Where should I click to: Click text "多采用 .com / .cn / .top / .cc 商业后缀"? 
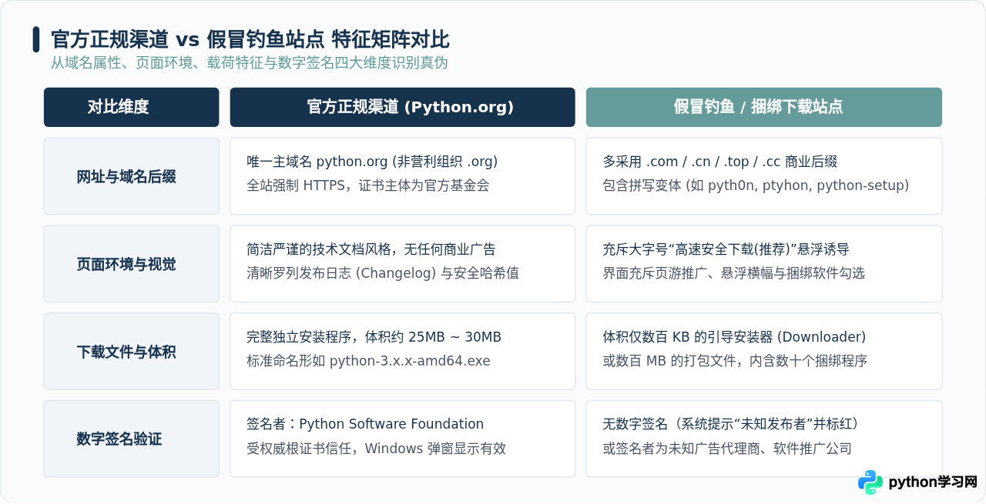tap(719, 162)
